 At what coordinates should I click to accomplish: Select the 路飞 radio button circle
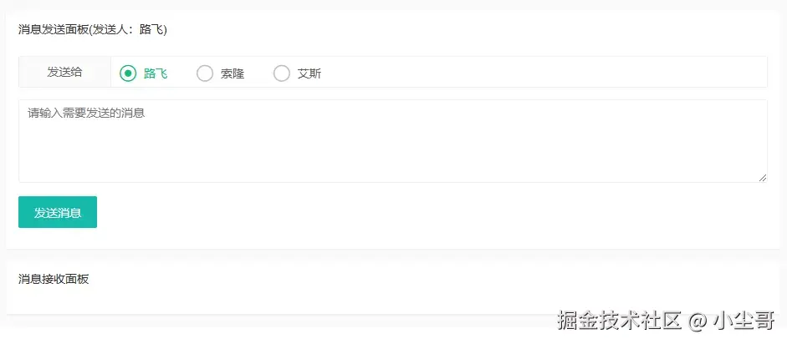click(128, 73)
